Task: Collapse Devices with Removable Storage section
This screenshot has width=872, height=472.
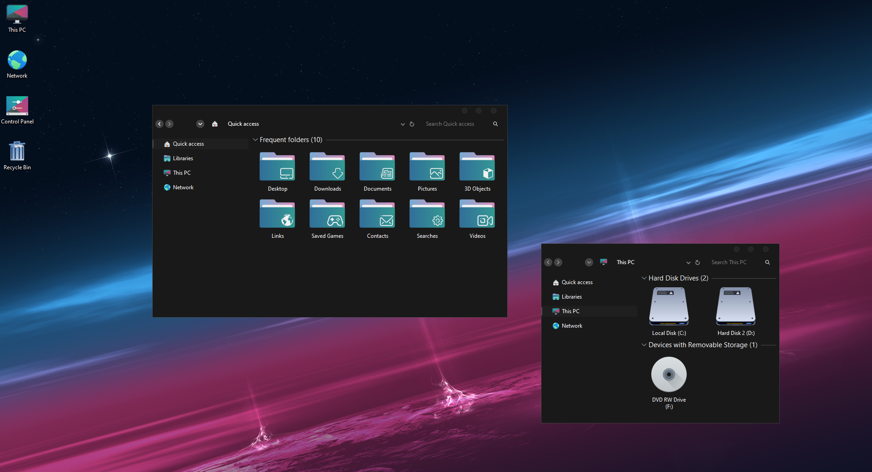Action: (x=644, y=345)
